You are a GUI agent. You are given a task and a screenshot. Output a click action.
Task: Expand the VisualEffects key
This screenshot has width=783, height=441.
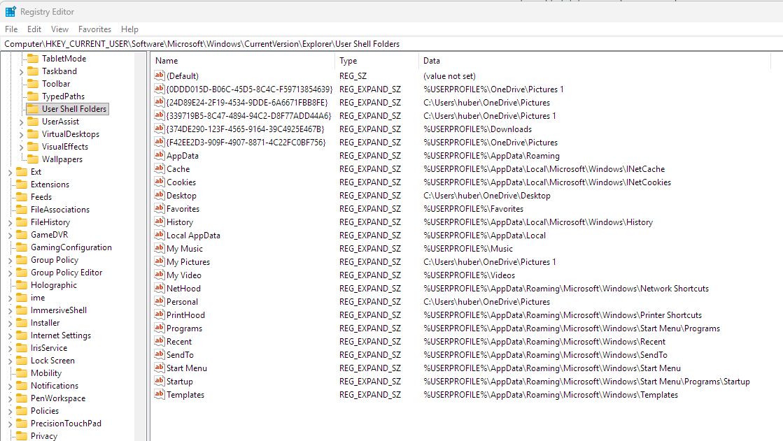[x=21, y=147]
